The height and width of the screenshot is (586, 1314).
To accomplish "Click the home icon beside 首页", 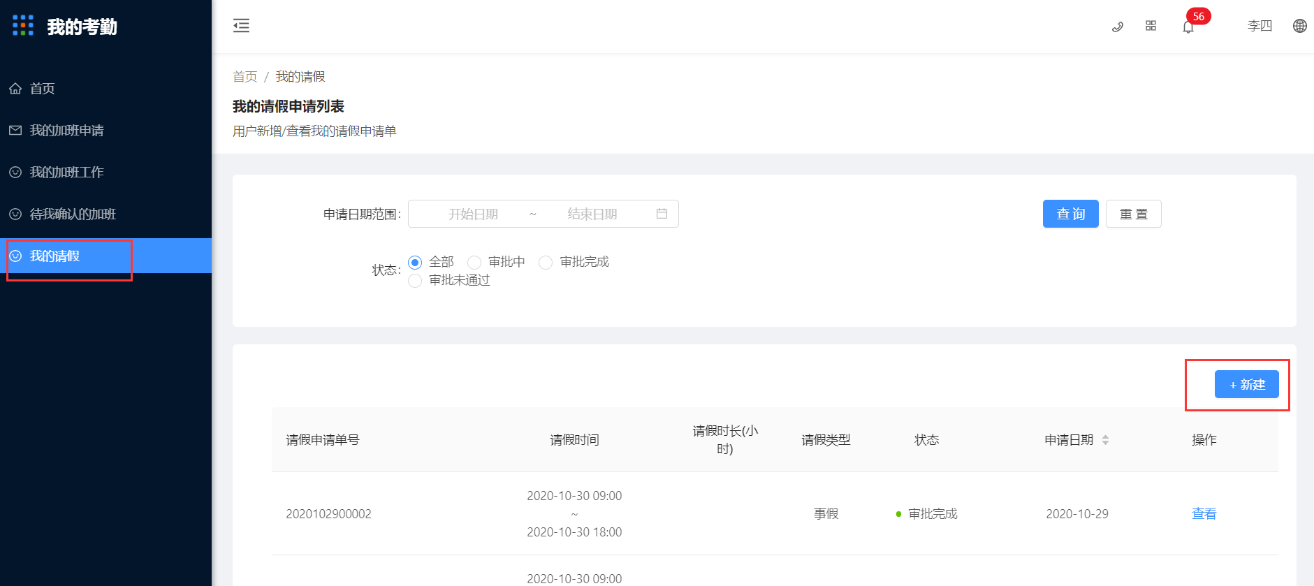I will pos(15,89).
